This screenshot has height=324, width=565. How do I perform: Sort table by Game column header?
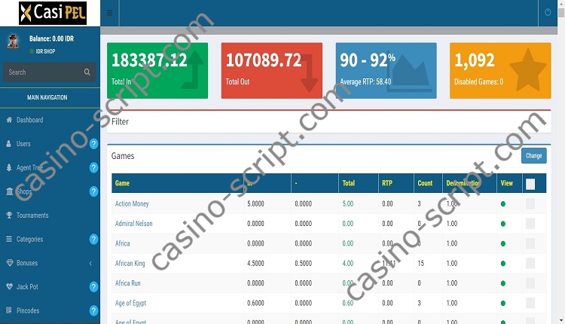[x=122, y=183]
